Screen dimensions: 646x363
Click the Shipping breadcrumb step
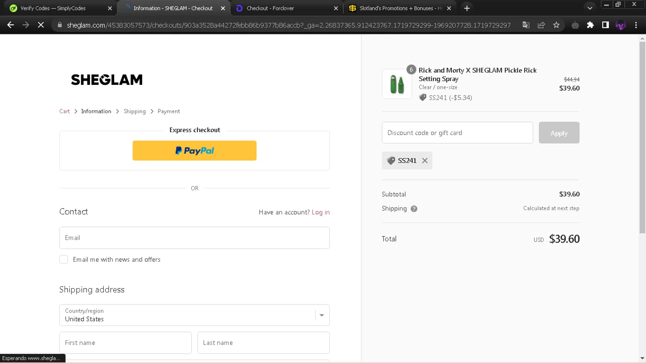click(x=135, y=111)
